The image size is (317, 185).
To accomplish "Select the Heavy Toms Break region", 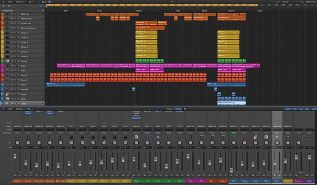I will [231, 103].
